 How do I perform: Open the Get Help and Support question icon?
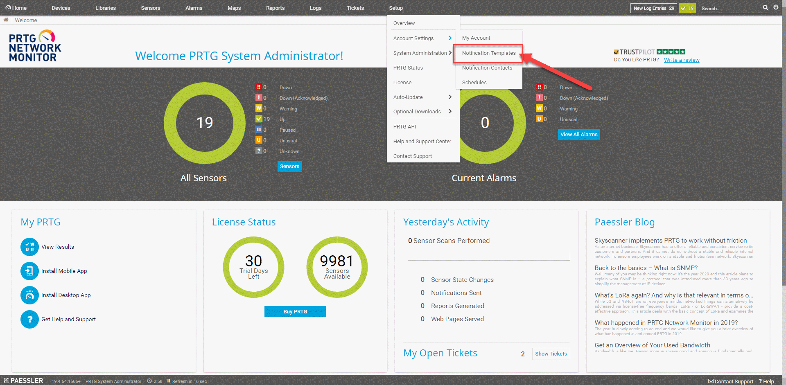click(29, 319)
